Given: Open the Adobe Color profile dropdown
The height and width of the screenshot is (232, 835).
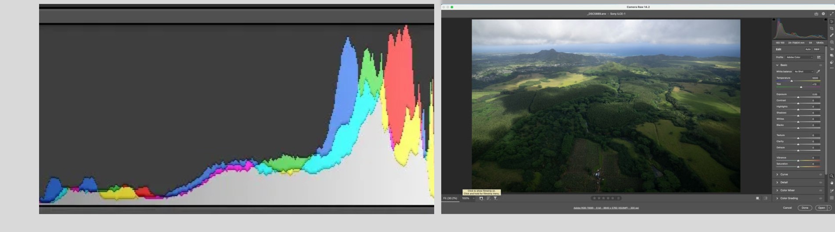Looking at the screenshot, I should pos(799,57).
